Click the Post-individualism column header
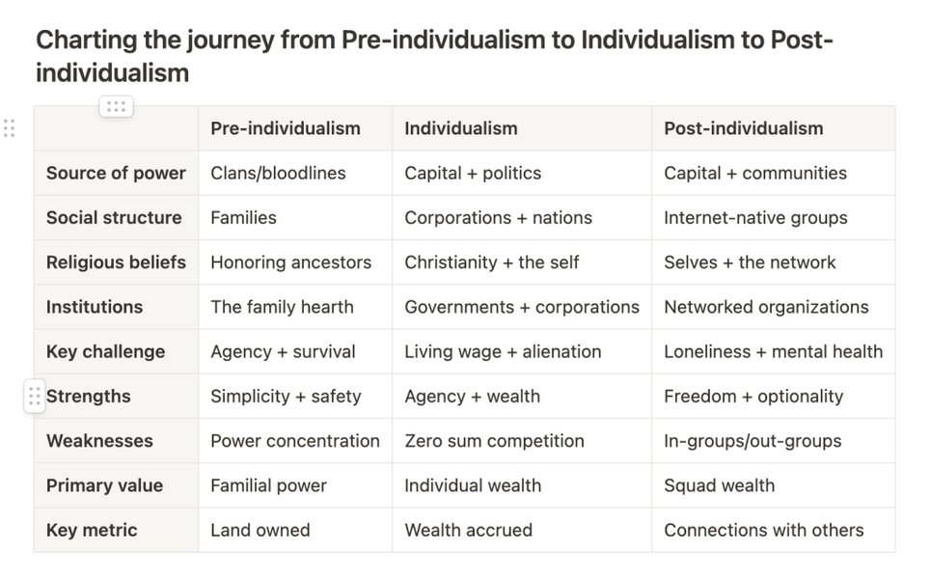The width and height of the screenshot is (930, 579). point(744,127)
